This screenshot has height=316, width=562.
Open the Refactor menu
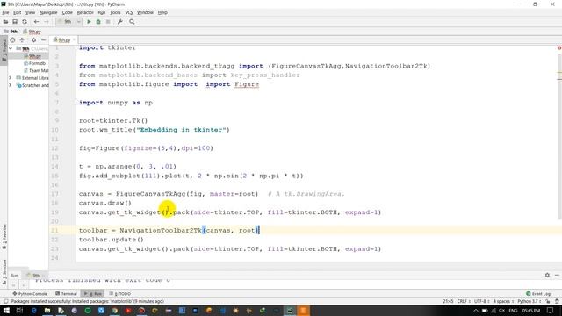coord(85,12)
